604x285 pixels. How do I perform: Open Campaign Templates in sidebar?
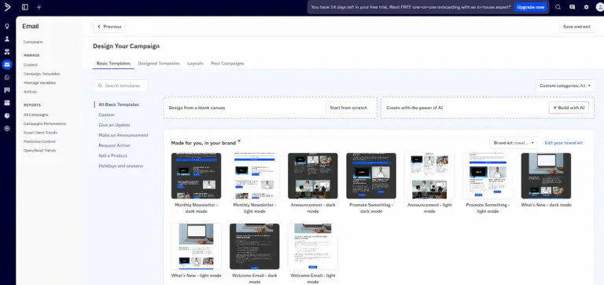pyautogui.click(x=42, y=74)
